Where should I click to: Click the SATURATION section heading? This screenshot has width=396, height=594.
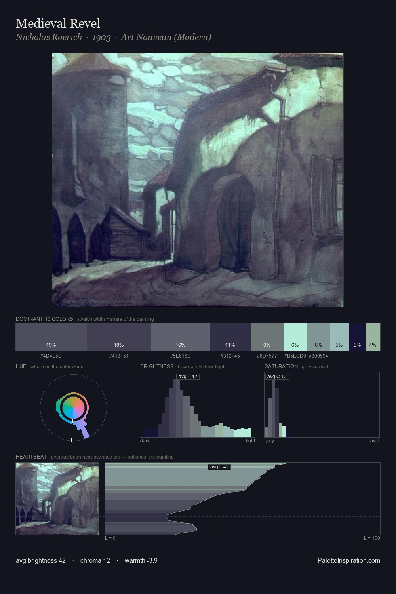(281, 366)
